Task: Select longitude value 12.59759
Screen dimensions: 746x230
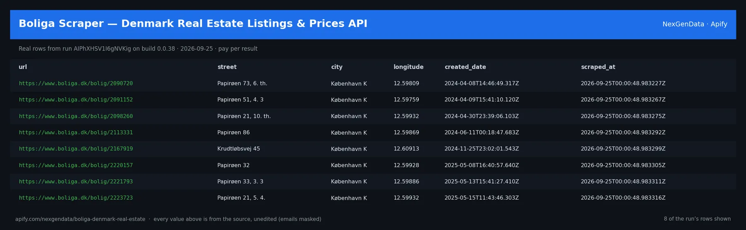Action: (407, 100)
